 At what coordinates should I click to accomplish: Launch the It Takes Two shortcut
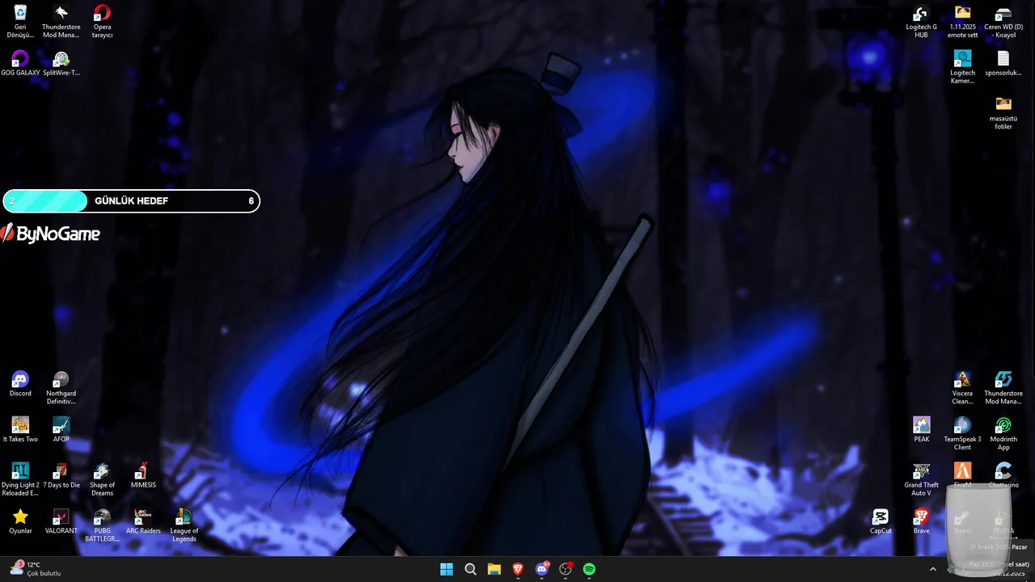point(20,430)
